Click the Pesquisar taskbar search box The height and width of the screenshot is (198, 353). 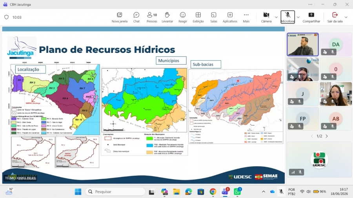click(x=115, y=192)
